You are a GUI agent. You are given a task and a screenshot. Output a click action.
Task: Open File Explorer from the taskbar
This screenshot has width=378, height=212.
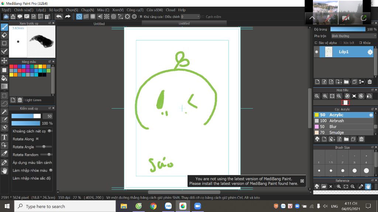124,206
